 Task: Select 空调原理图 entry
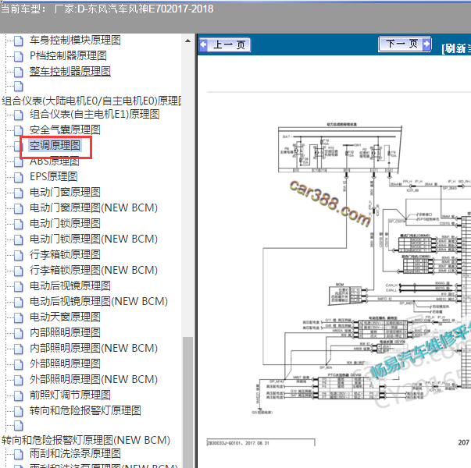tap(55, 146)
